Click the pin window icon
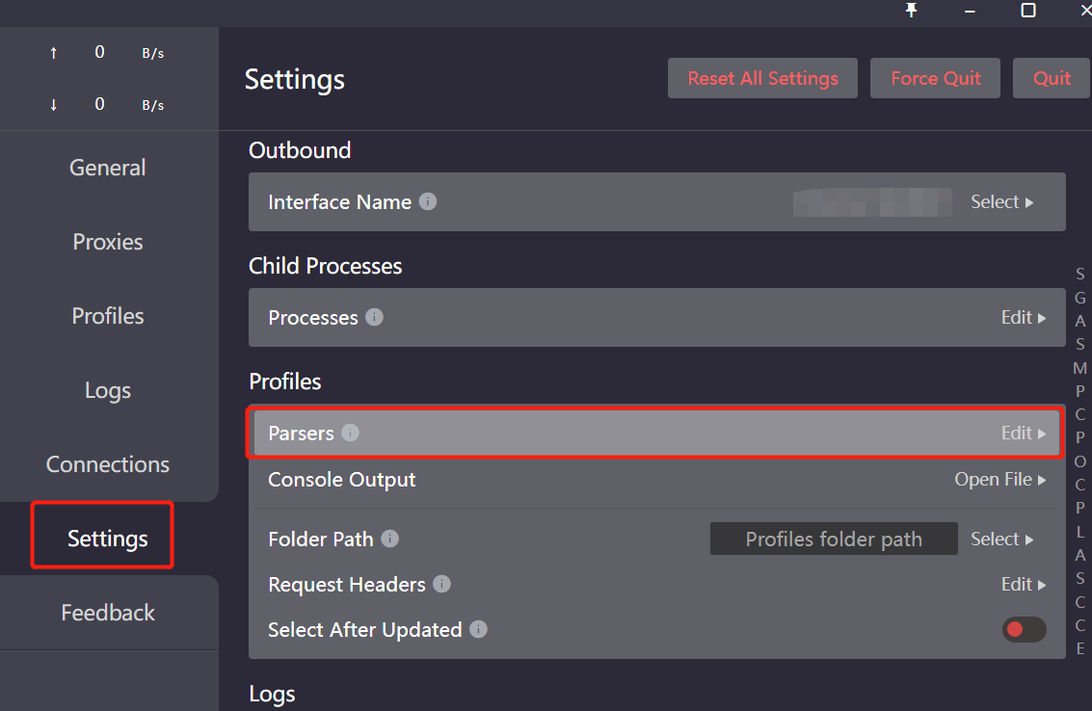 911,10
